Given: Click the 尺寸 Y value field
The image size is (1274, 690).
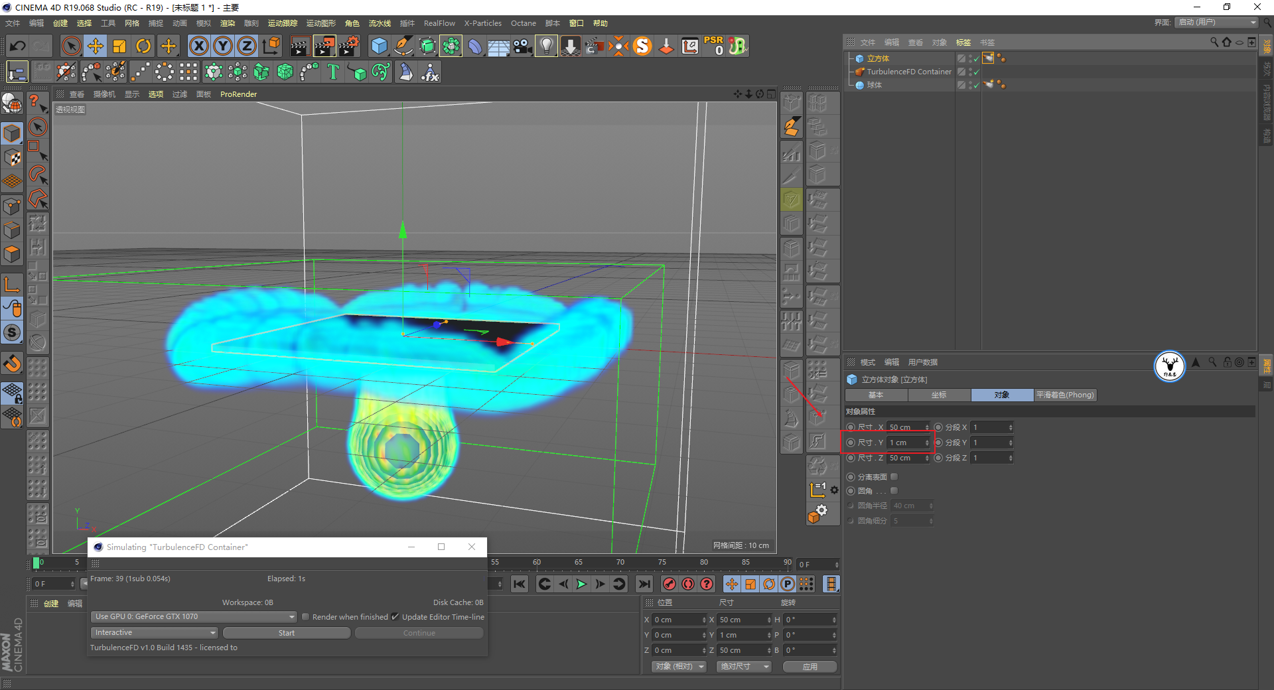Looking at the screenshot, I should pos(905,443).
